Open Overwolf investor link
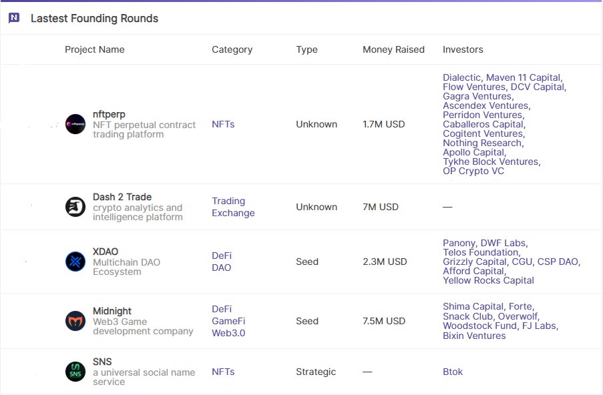 [518, 316]
